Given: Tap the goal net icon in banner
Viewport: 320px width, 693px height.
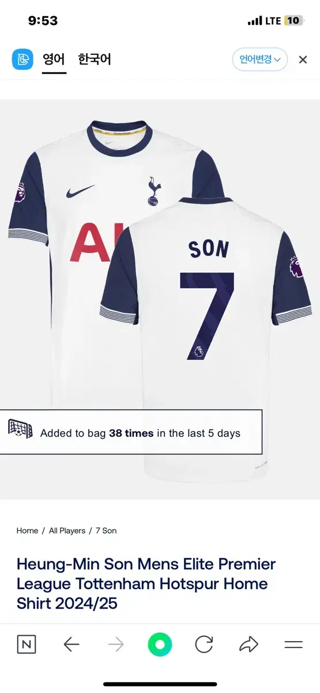Looking at the screenshot, I should [x=21, y=429].
